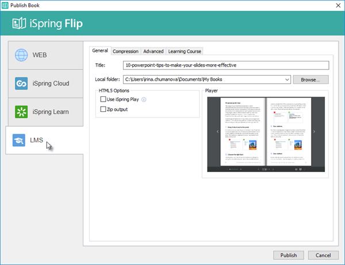Click the Publish Book title bar icon
Viewport: 345px width, 265px height.
point(5,5)
